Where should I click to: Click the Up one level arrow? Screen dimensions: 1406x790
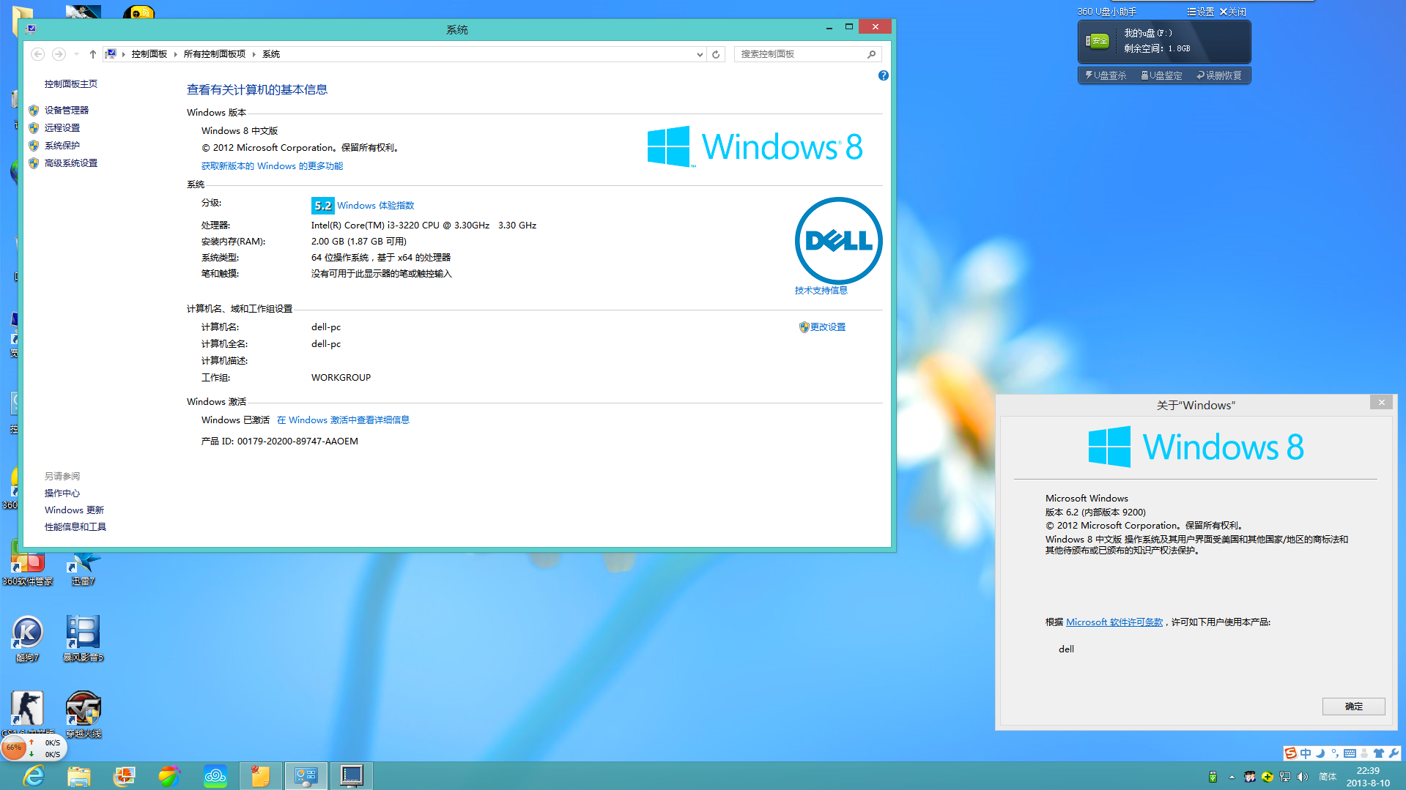(x=93, y=53)
